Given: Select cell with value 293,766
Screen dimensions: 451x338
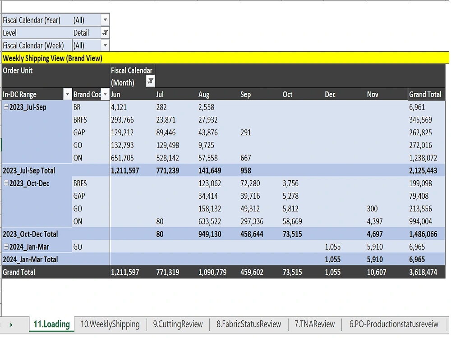Looking at the screenshot, I should coord(133,120).
